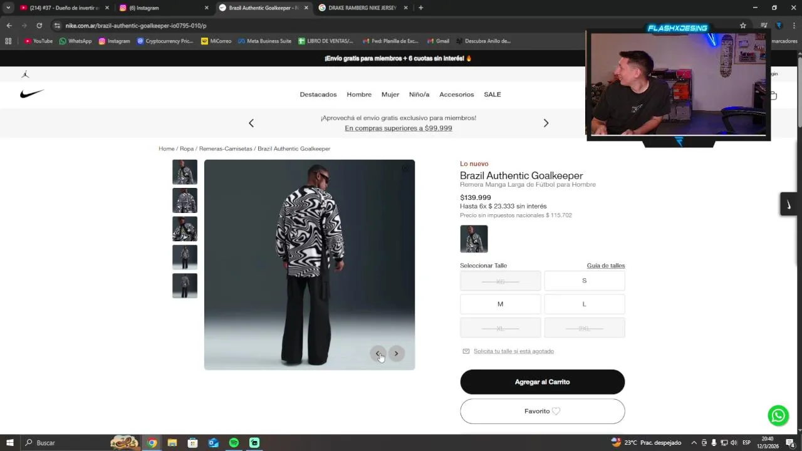Go to Home breadcrumb
Viewport: 802px width, 451px height.
coord(167,148)
